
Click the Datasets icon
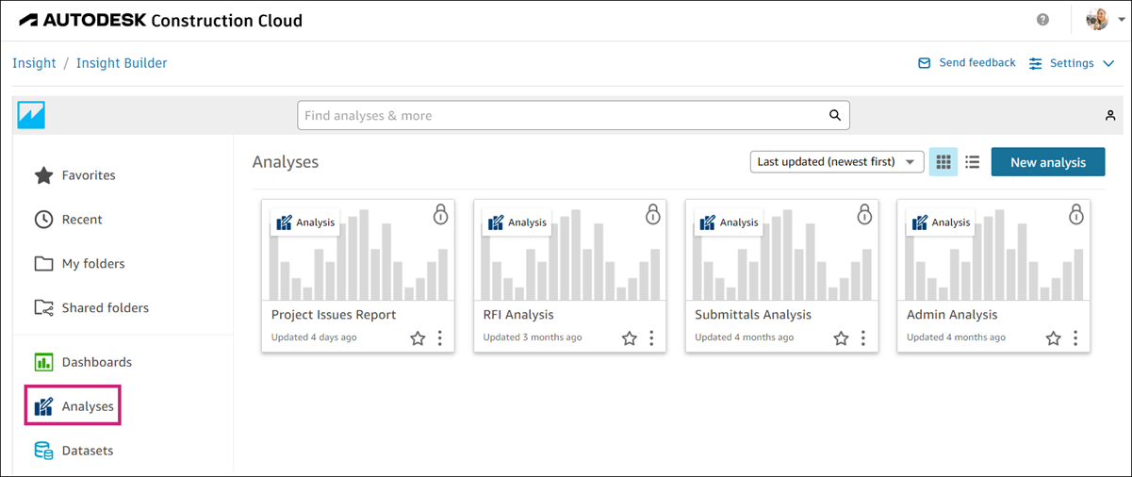click(43, 451)
